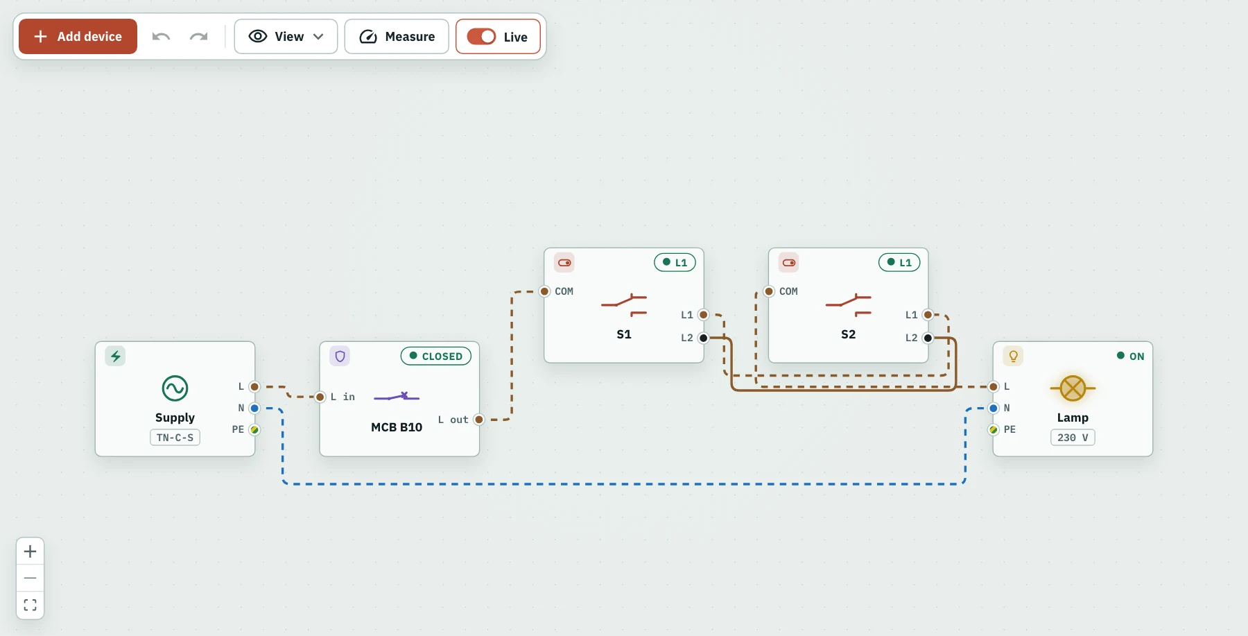The height and width of the screenshot is (636, 1248).
Task: Select the Supply sine wave symbol
Action: point(175,388)
